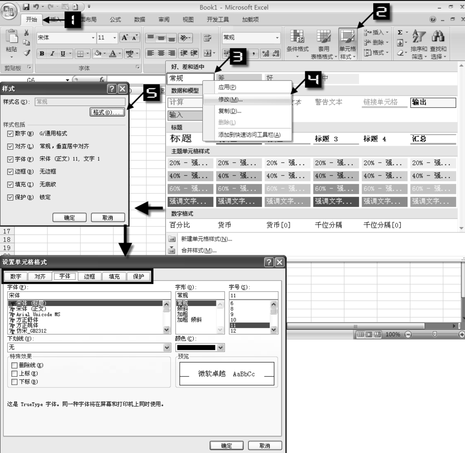Toggle the 字体 checkbox in the style dialog

pos(10,159)
